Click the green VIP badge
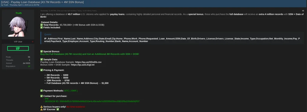 coord(18,49)
